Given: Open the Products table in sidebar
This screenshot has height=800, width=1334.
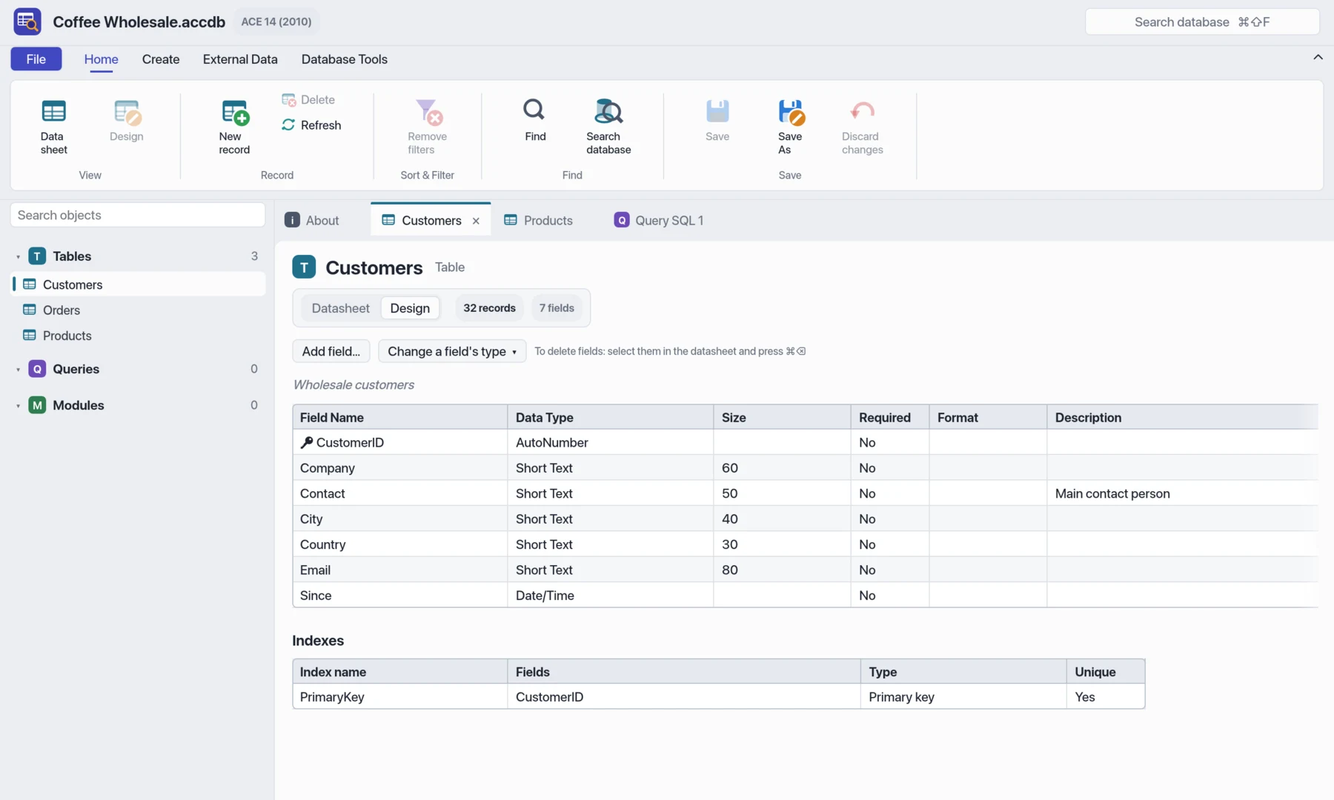Looking at the screenshot, I should click(x=139, y=336).
